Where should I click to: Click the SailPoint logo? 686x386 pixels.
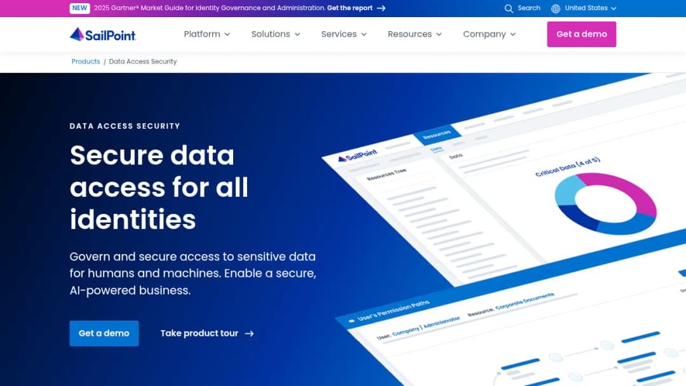103,34
